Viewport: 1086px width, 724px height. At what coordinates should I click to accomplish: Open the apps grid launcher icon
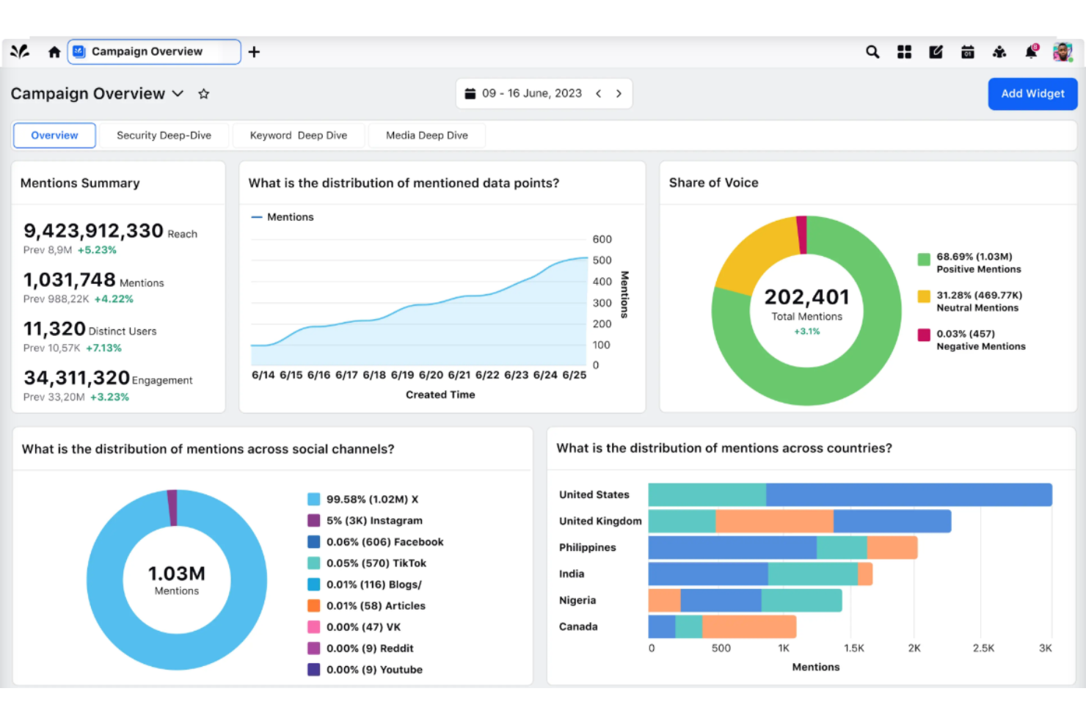click(x=904, y=52)
